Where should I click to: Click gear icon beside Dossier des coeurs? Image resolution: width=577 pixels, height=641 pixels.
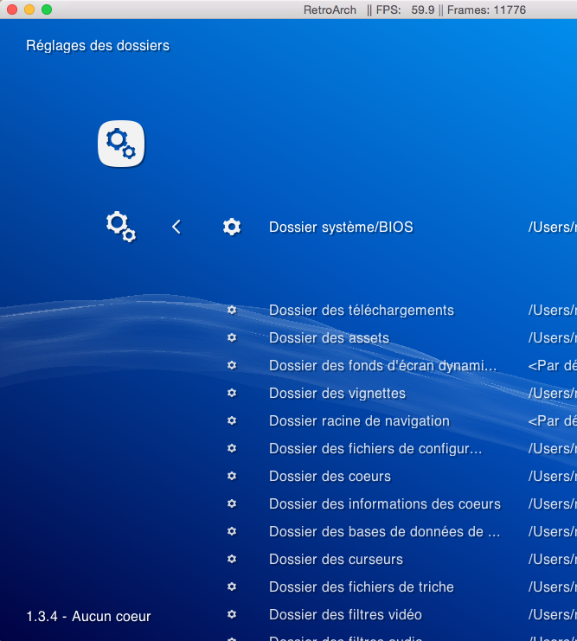coord(232,476)
